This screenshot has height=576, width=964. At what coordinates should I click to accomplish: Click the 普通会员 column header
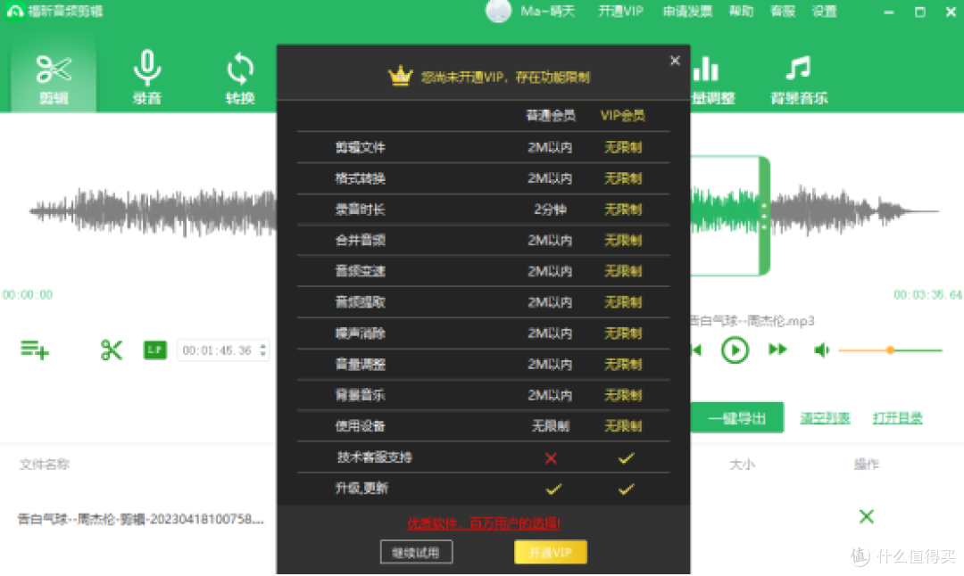[550, 115]
